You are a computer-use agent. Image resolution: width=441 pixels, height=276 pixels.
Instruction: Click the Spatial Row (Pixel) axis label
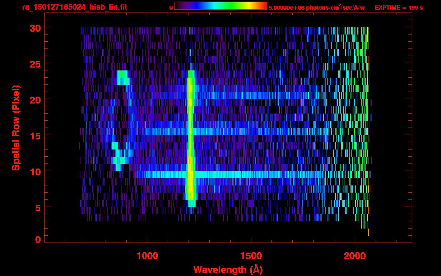pyautogui.click(x=16, y=128)
